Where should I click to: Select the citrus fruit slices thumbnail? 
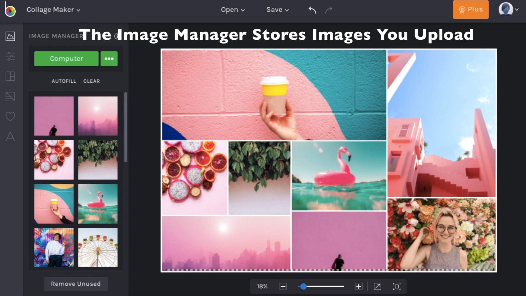54,160
